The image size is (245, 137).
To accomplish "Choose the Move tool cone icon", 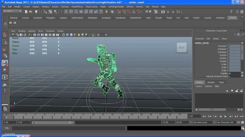I will pyautogui.click(x=5, y=56).
